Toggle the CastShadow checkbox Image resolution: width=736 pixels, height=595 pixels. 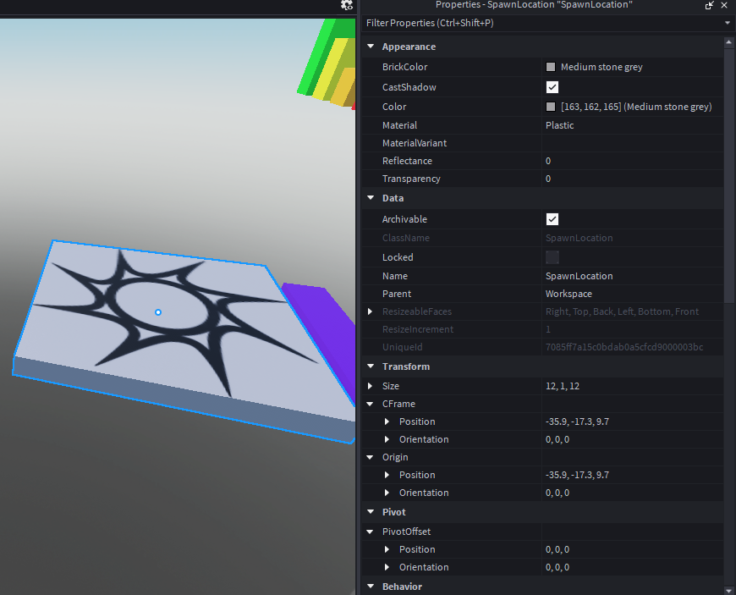[x=552, y=87]
